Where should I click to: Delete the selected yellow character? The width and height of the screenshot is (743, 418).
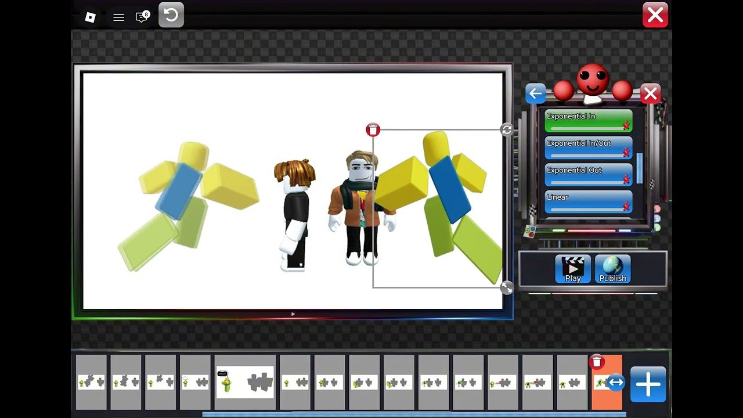373,130
